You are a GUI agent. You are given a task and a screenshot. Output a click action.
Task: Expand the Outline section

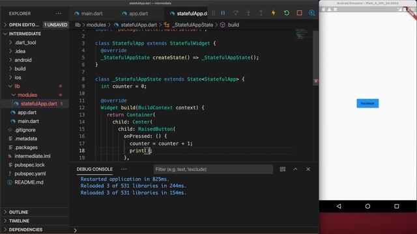click(x=18, y=212)
